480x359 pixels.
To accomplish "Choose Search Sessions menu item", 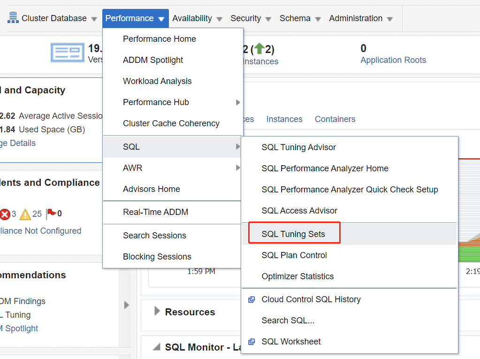I will (172, 236).
